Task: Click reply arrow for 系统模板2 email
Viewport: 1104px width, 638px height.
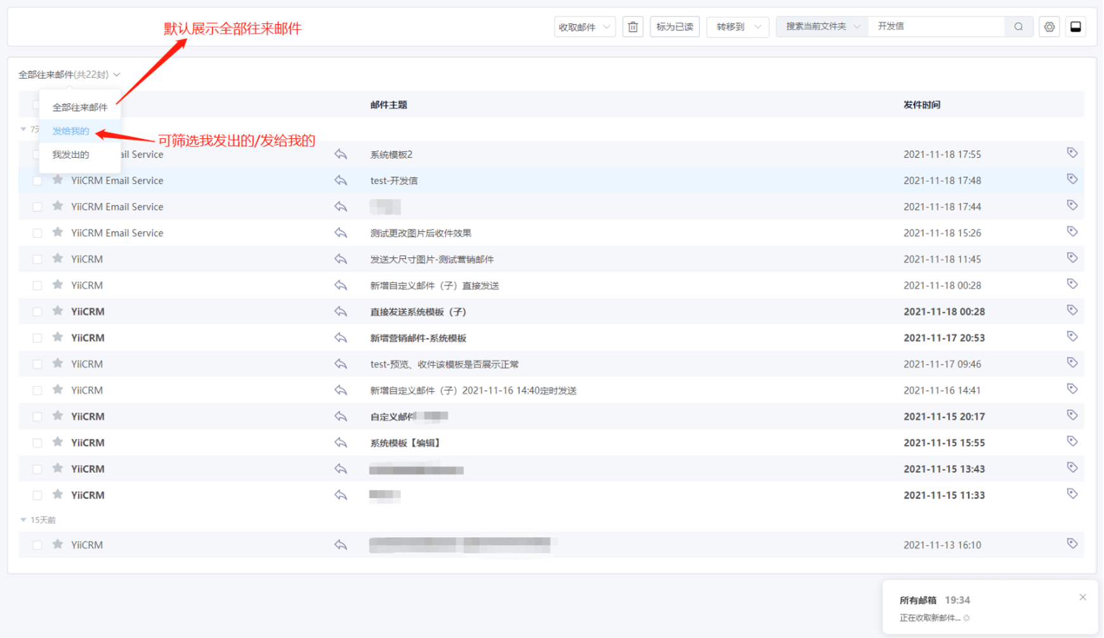Action: pyautogui.click(x=341, y=154)
